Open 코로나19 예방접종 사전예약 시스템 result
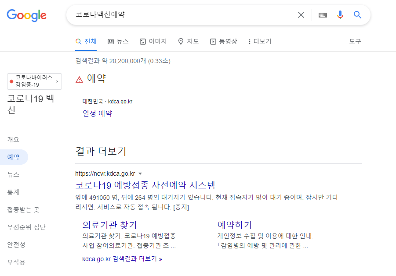The width and height of the screenshot is (396, 276). point(145,185)
